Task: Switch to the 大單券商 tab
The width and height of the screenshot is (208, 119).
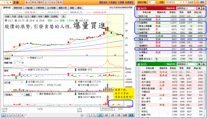Action: 40,8
